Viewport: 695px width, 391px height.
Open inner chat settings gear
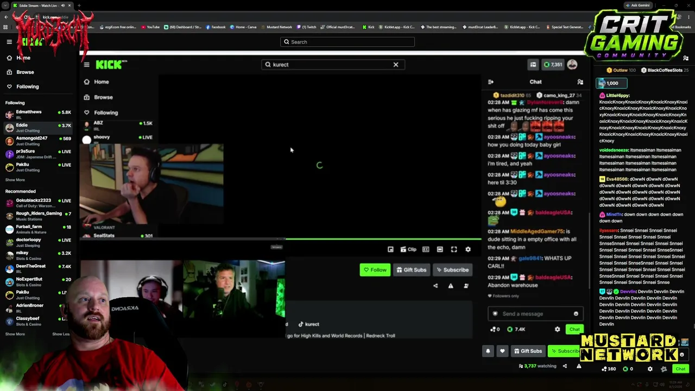click(557, 329)
